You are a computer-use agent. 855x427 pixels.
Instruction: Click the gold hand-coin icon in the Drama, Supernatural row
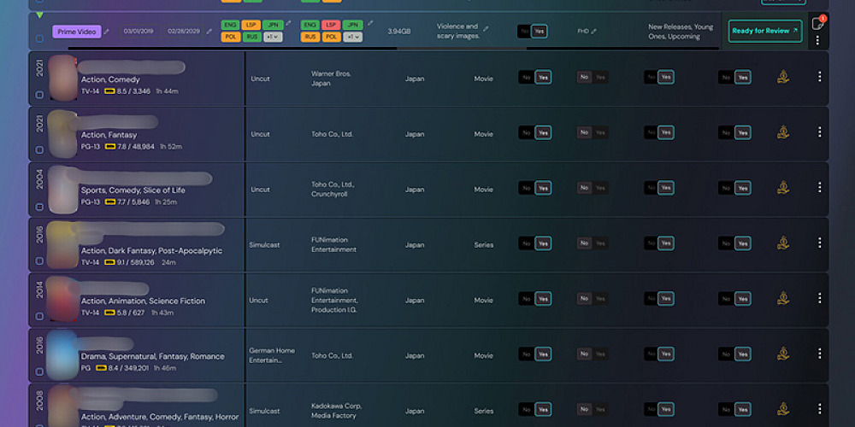coord(782,354)
